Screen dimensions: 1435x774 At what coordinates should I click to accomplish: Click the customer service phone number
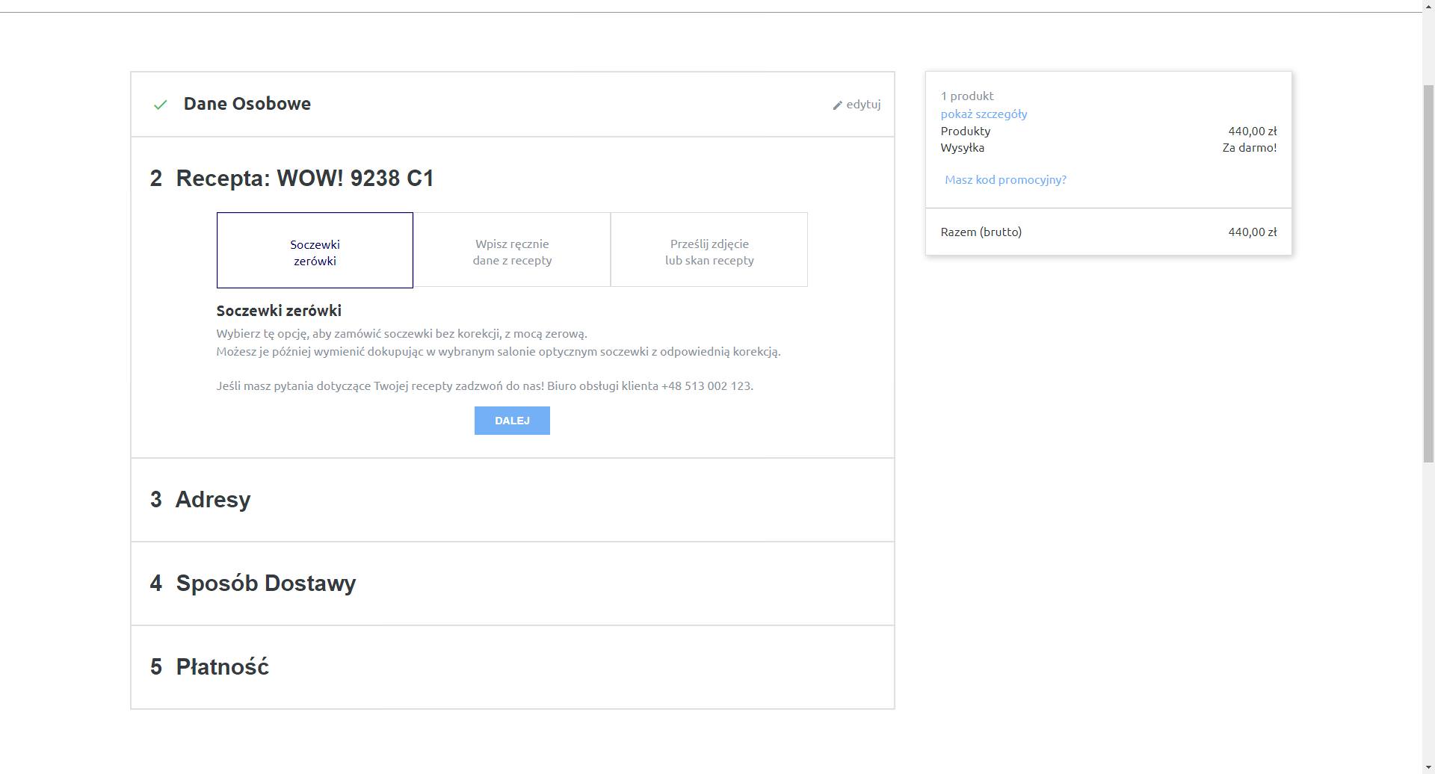(x=706, y=386)
